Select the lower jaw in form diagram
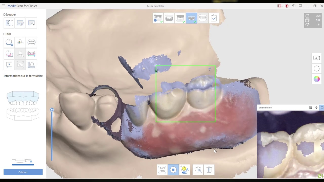The image size is (324, 182). coord(23,114)
